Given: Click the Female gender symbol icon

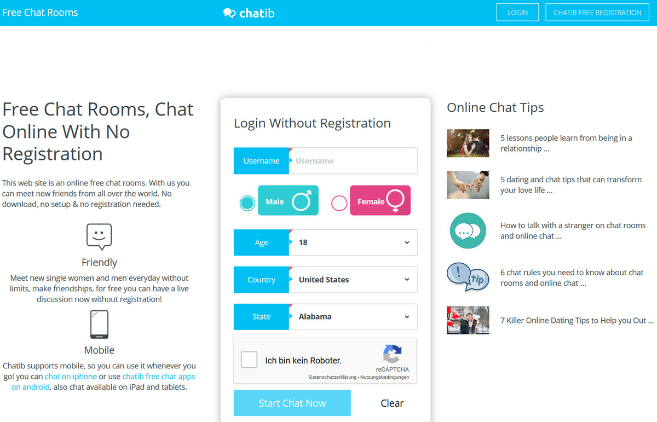Looking at the screenshot, I should [395, 200].
